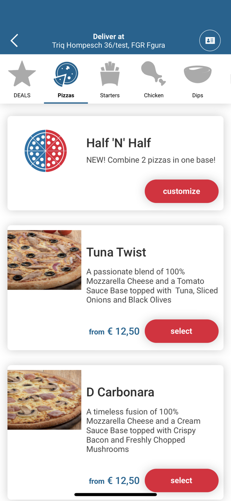Click the Tuna Twist price link
Image resolution: width=231 pixels, height=501 pixels.
coord(114,331)
